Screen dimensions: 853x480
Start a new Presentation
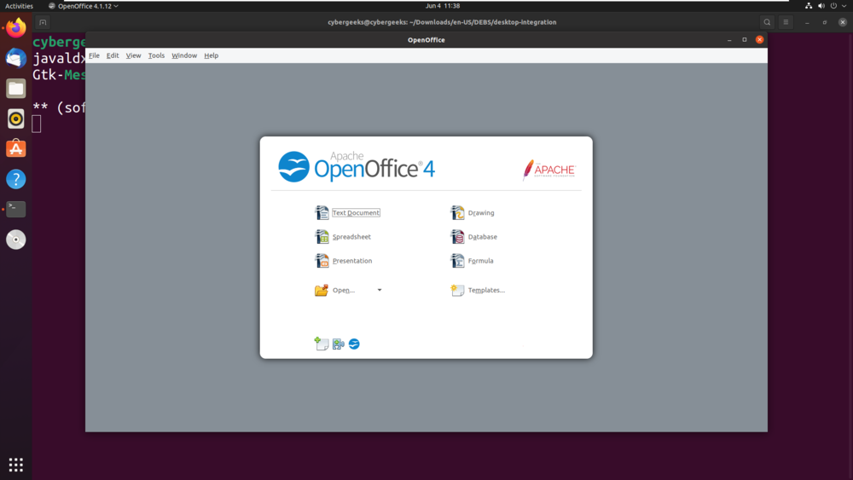[x=352, y=260]
